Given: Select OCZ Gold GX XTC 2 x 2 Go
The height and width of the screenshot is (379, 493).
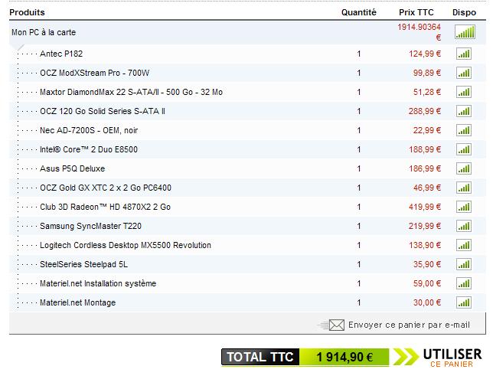Looking at the screenshot, I should 106,188.
